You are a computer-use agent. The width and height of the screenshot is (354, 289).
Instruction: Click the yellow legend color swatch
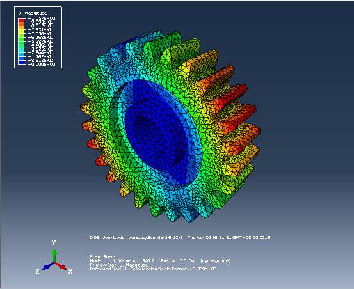click(21, 31)
